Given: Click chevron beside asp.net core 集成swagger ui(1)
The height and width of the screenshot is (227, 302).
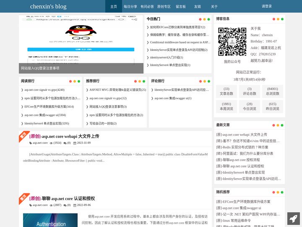Looking at the screenshot, I should (152, 98).
